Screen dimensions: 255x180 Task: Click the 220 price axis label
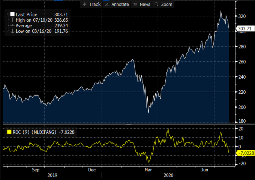click(x=242, y=92)
